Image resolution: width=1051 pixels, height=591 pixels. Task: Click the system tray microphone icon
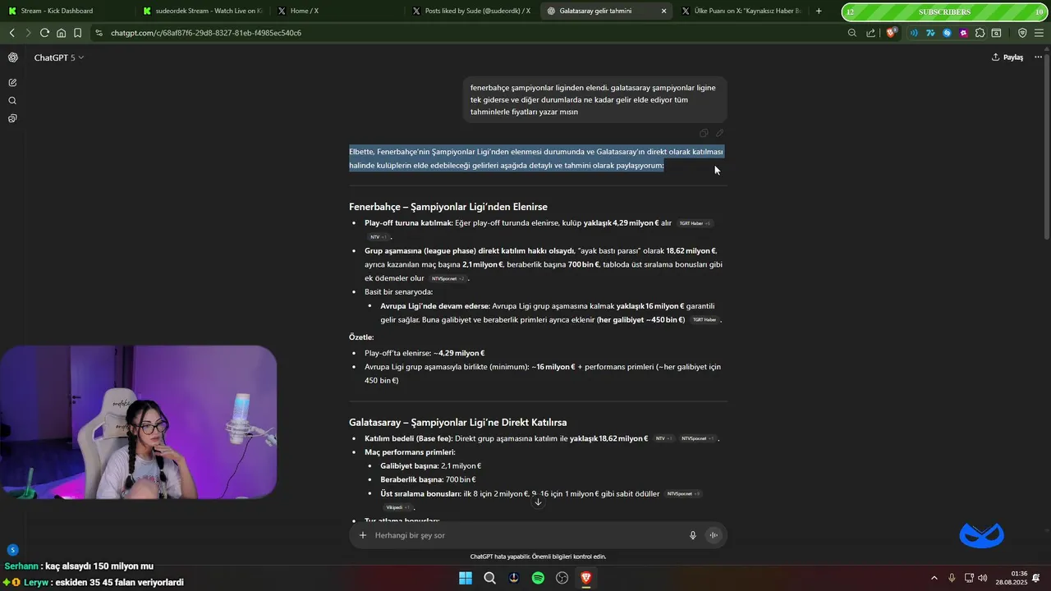pyautogui.click(x=952, y=578)
